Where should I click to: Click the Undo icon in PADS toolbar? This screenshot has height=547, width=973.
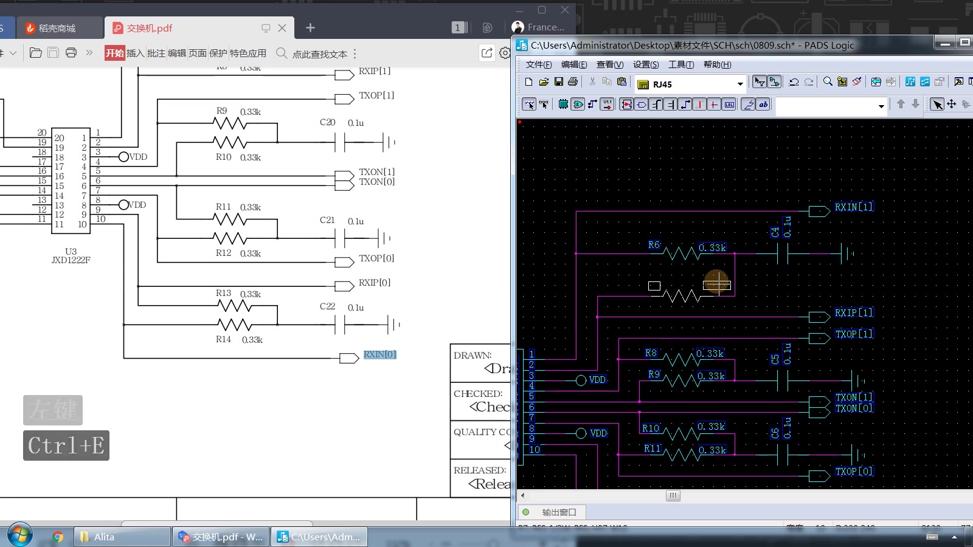coord(794,81)
